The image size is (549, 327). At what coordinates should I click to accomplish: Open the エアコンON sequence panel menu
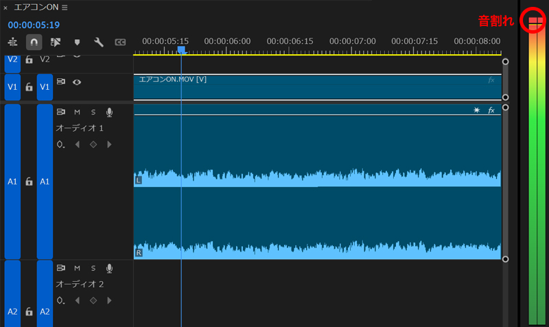[65, 7]
